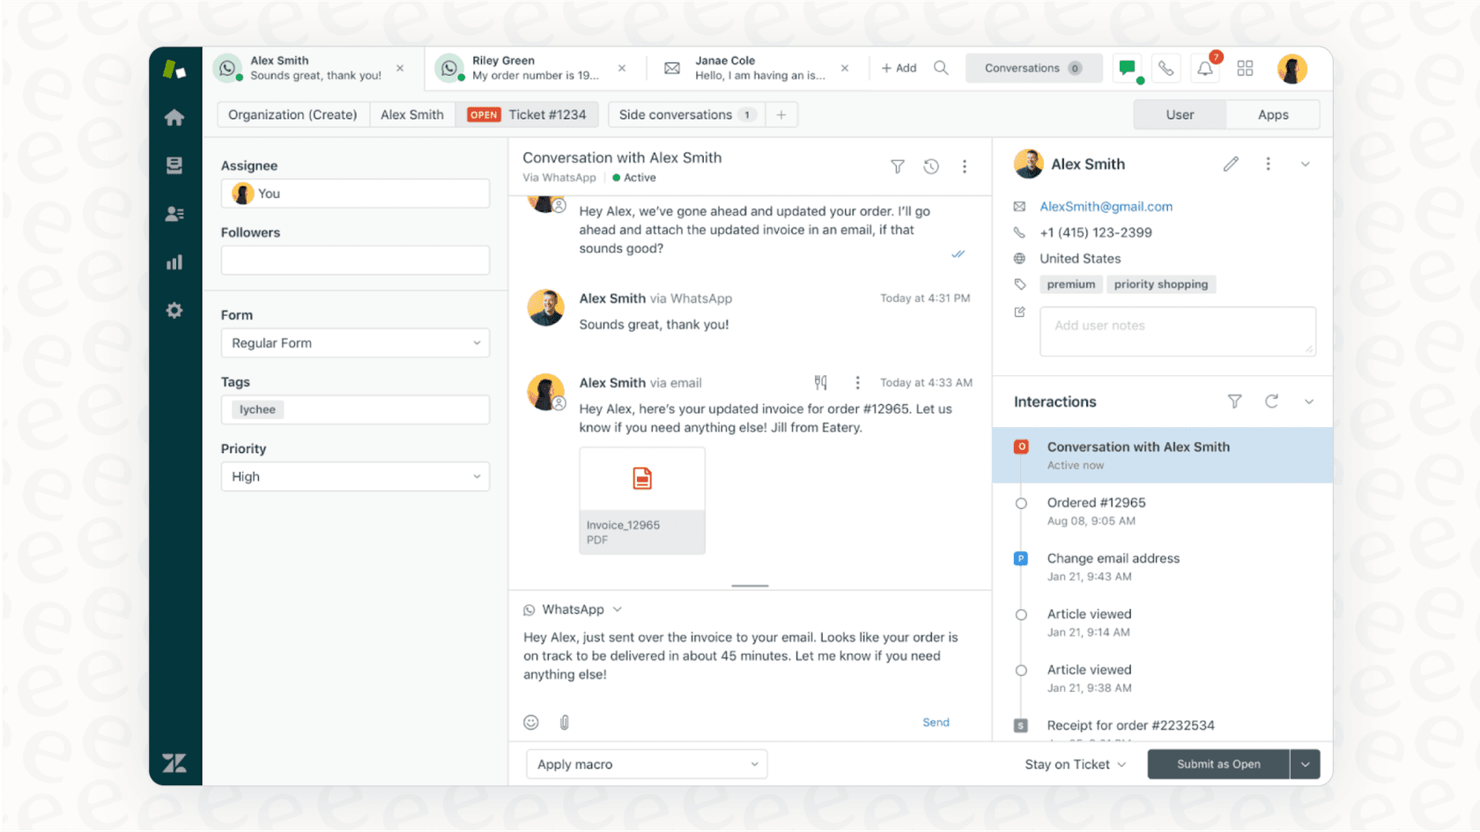The width and height of the screenshot is (1480, 832).
Task: Open the Home dashboard from the sidebar
Action: [174, 116]
